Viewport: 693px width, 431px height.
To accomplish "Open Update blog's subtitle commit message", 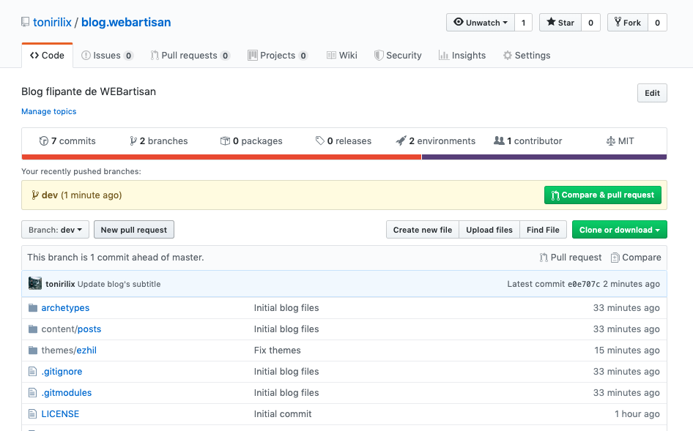I will [119, 284].
